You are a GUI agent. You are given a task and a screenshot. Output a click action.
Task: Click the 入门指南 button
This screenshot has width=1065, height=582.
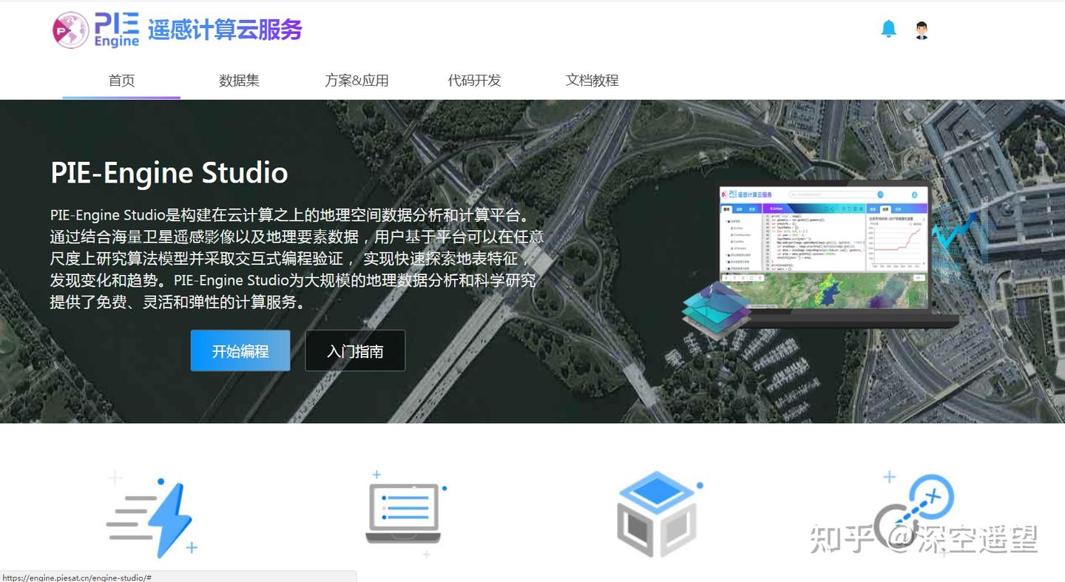click(355, 351)
